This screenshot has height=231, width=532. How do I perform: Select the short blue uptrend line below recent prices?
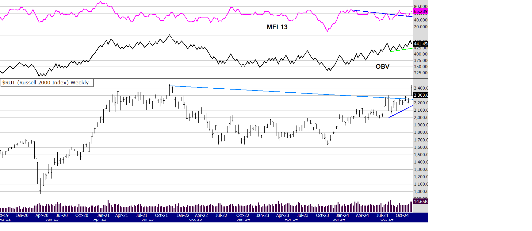click(401, 111)
